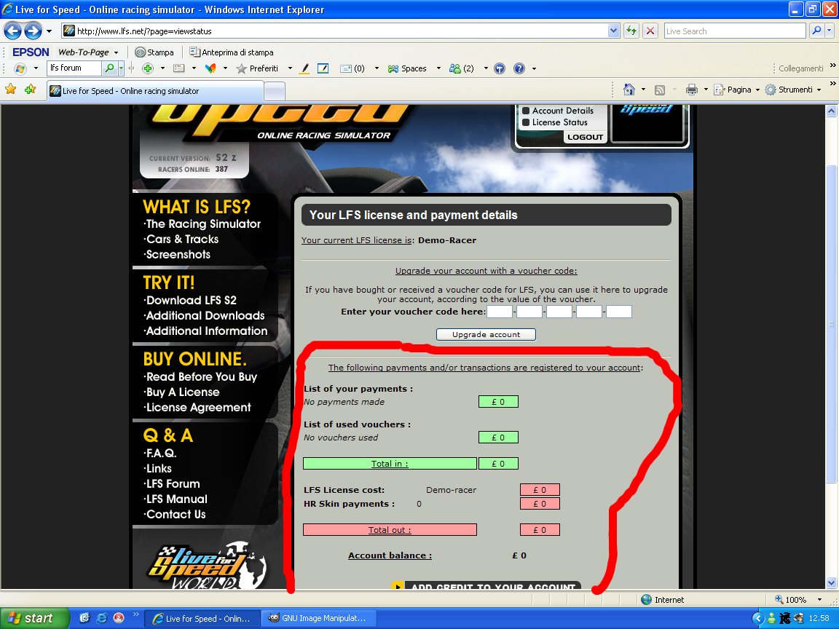Click the blue question mark help icon
The width and height of the screenshot is (839, 629).
tap(519, 68)
